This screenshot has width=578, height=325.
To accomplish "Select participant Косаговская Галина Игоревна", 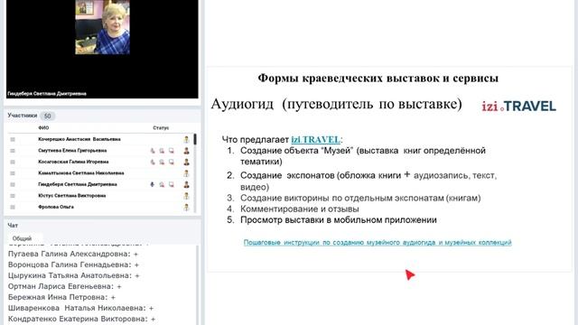I will coord(73,162).
